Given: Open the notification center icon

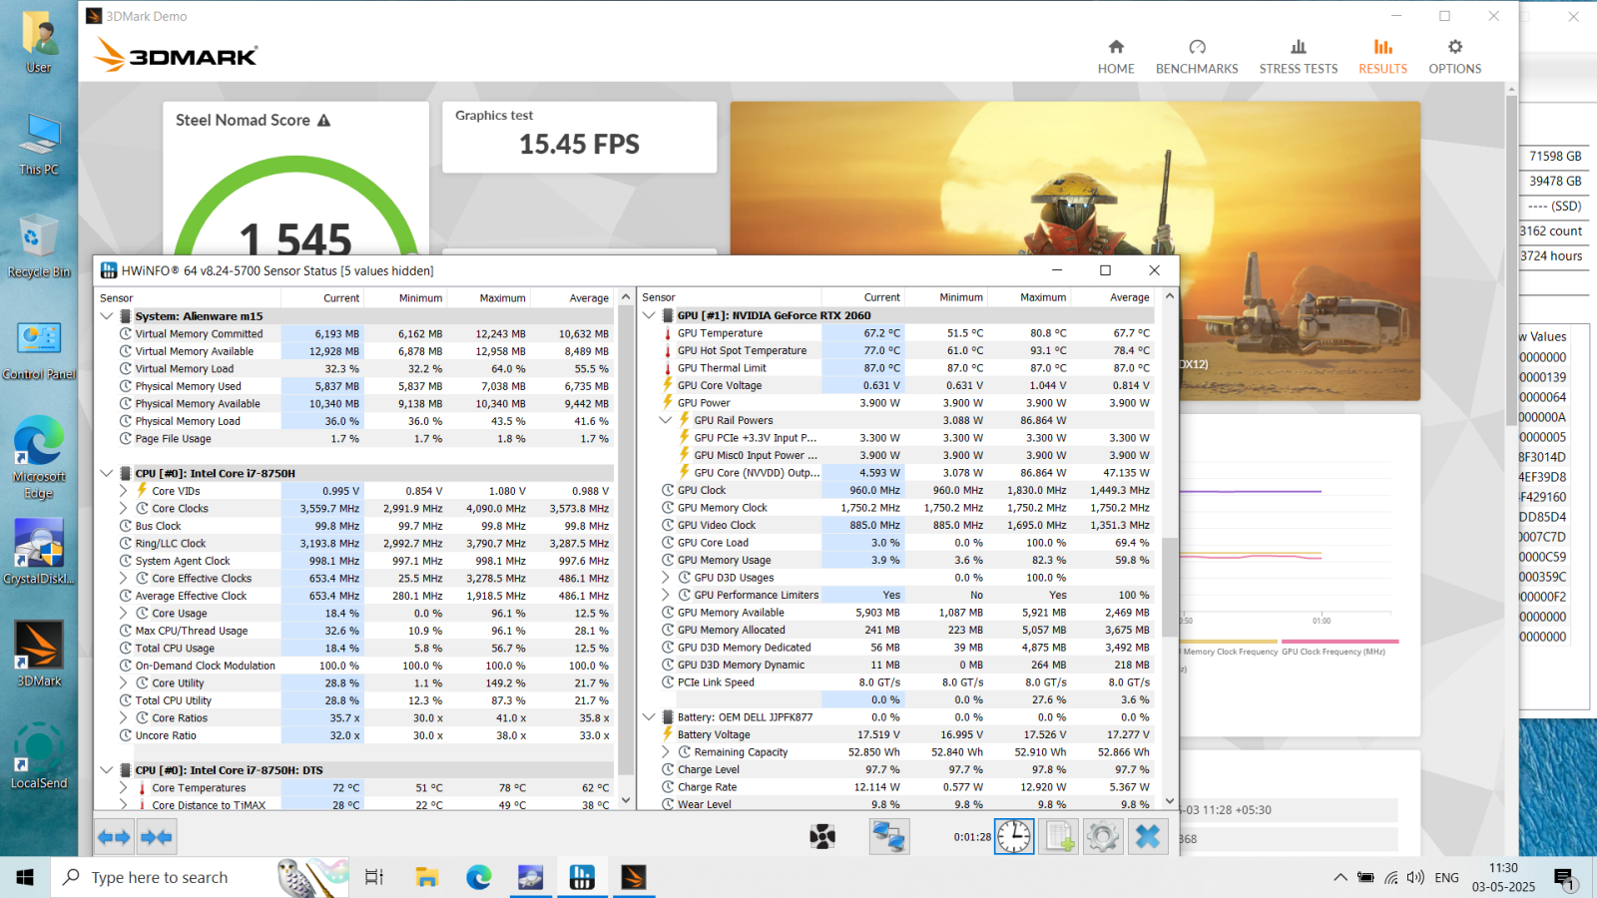Looking at the screenshot, I should pos(1564,878).
